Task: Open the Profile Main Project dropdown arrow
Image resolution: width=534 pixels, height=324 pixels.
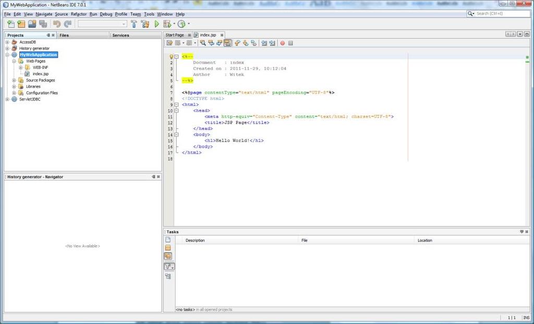Action: (189, 24)
